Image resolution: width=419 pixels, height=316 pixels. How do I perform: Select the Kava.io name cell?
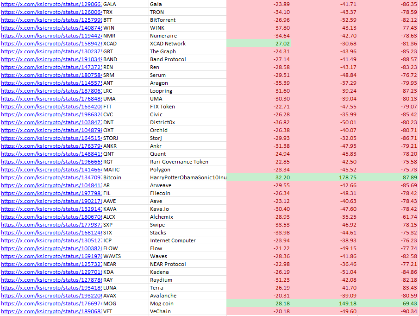pyautogui.click(x=188, y=209)
